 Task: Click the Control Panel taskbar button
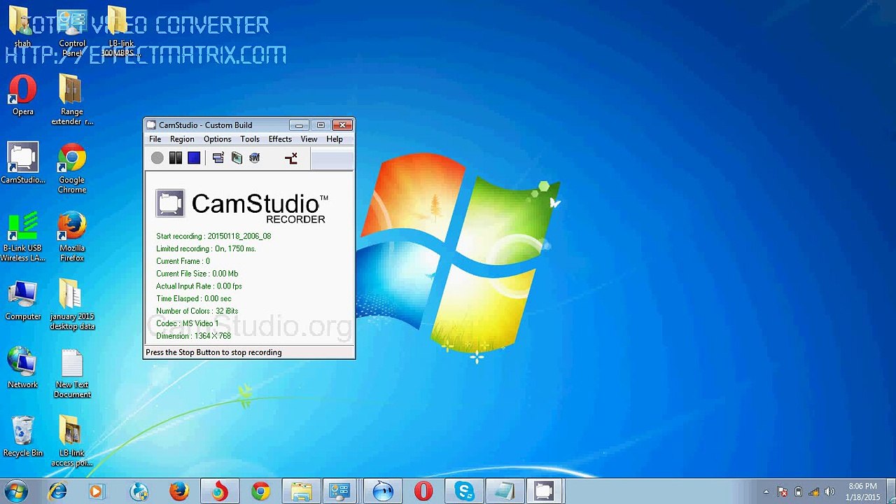(341, 492)
